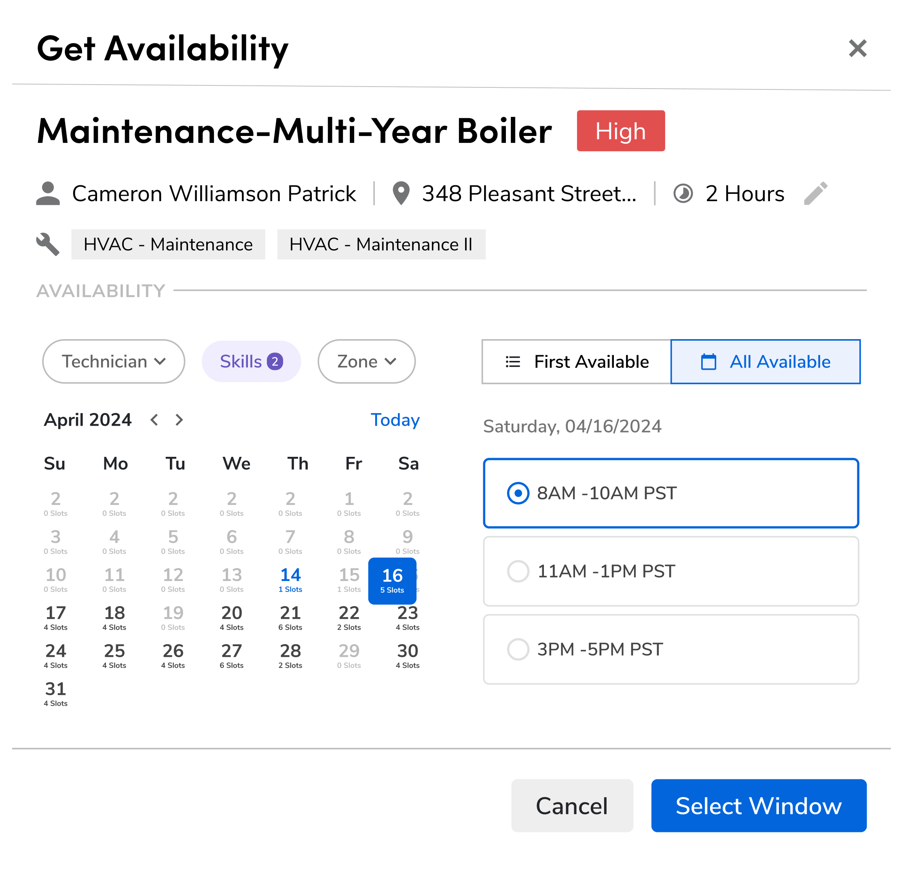Select April 21 with 6 slots on the calendar
Image resolution: width=903 pixels, height=874 pixels.
[290, 618]
